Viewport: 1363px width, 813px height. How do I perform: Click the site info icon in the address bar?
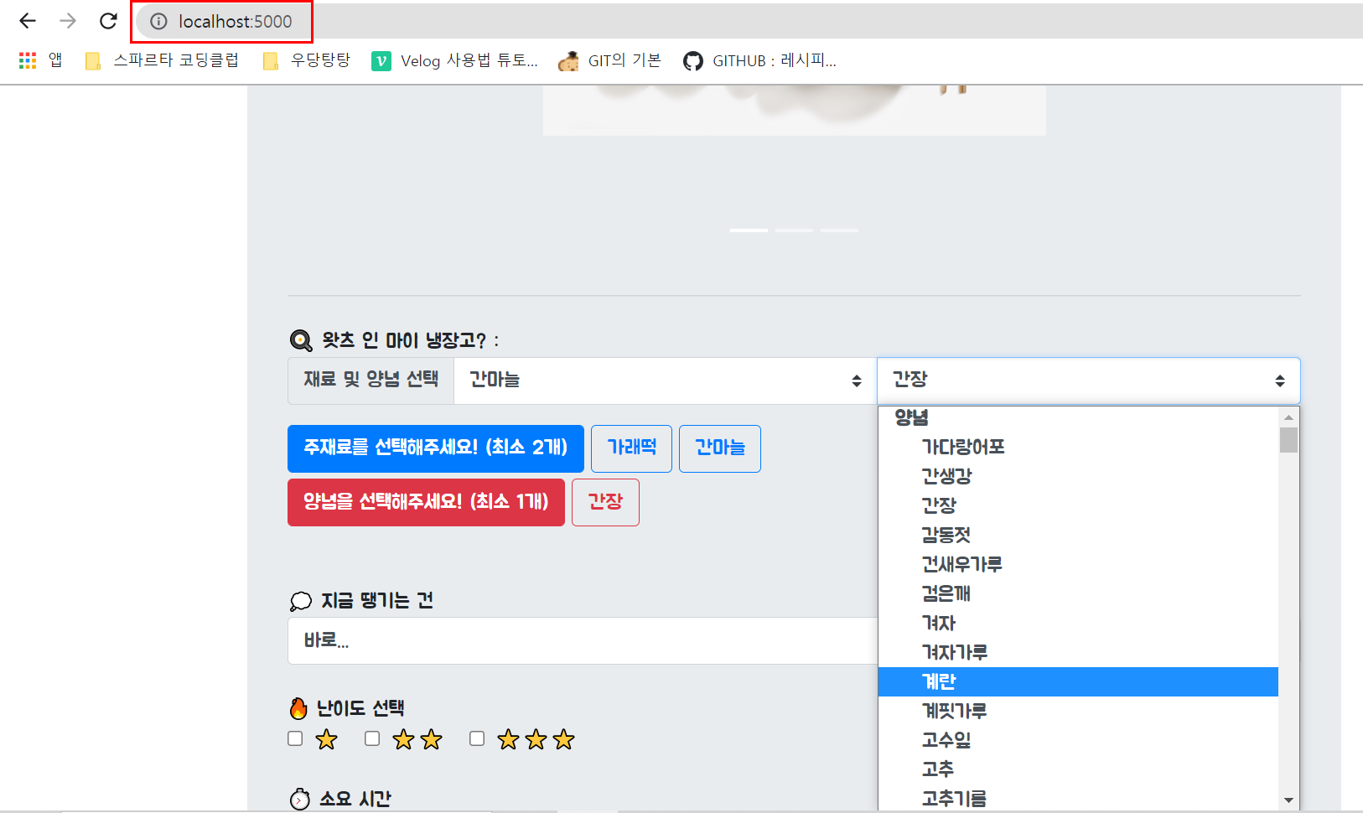pos(158,22)
